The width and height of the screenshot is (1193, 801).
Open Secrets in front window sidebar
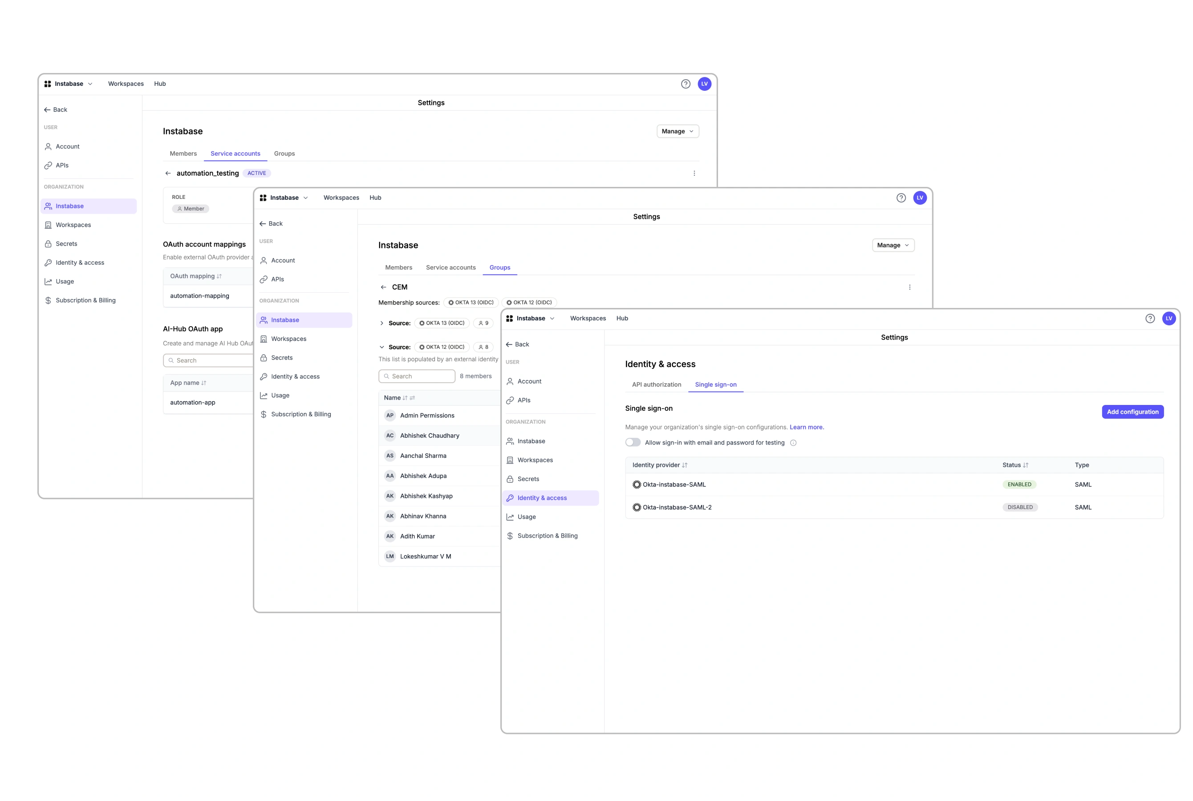point(550,479)
